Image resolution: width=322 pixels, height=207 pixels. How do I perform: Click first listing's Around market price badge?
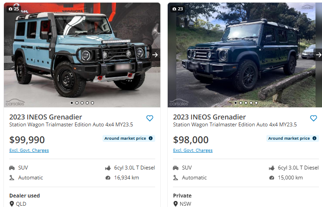pos(125,138)
